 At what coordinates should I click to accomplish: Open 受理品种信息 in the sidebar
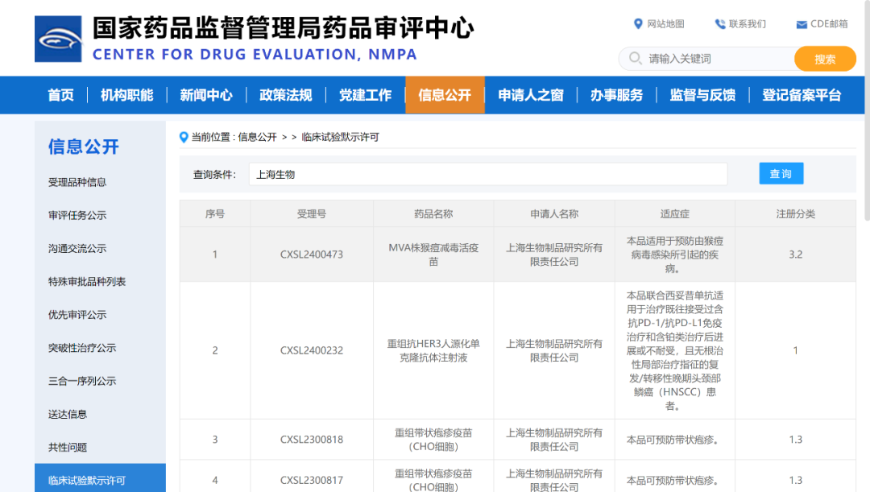point(78,182)
